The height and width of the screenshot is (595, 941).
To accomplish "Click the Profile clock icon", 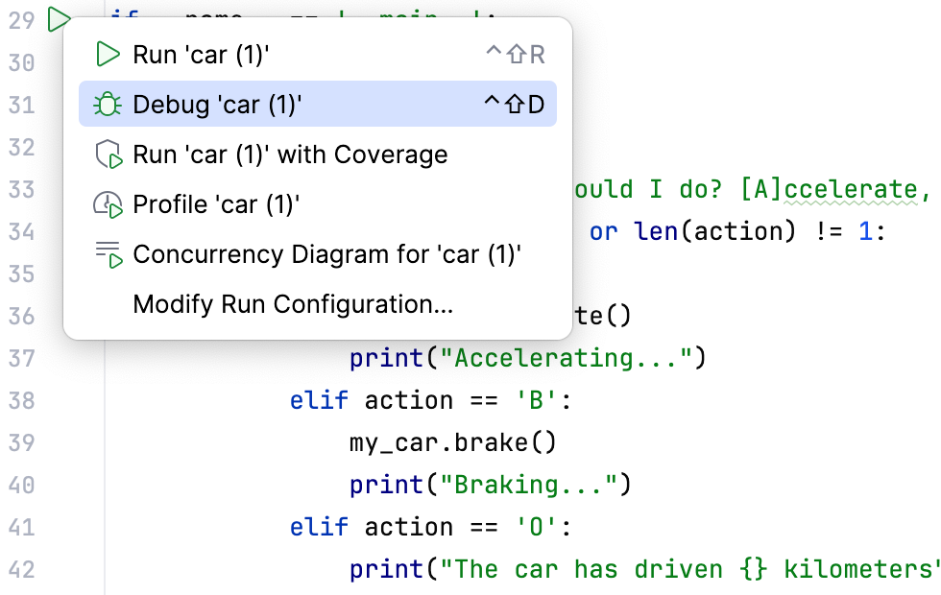I will pos(108,203).
